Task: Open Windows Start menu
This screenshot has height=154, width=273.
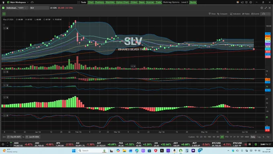Action: (73, 150)
